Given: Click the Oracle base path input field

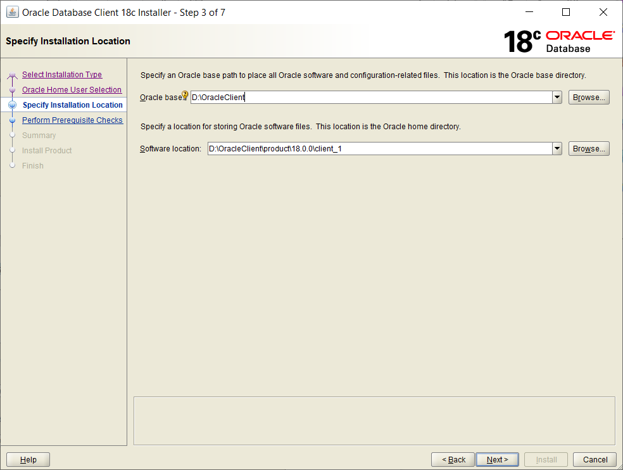Looking at the screenshot, I should click(x=371, y=97).
